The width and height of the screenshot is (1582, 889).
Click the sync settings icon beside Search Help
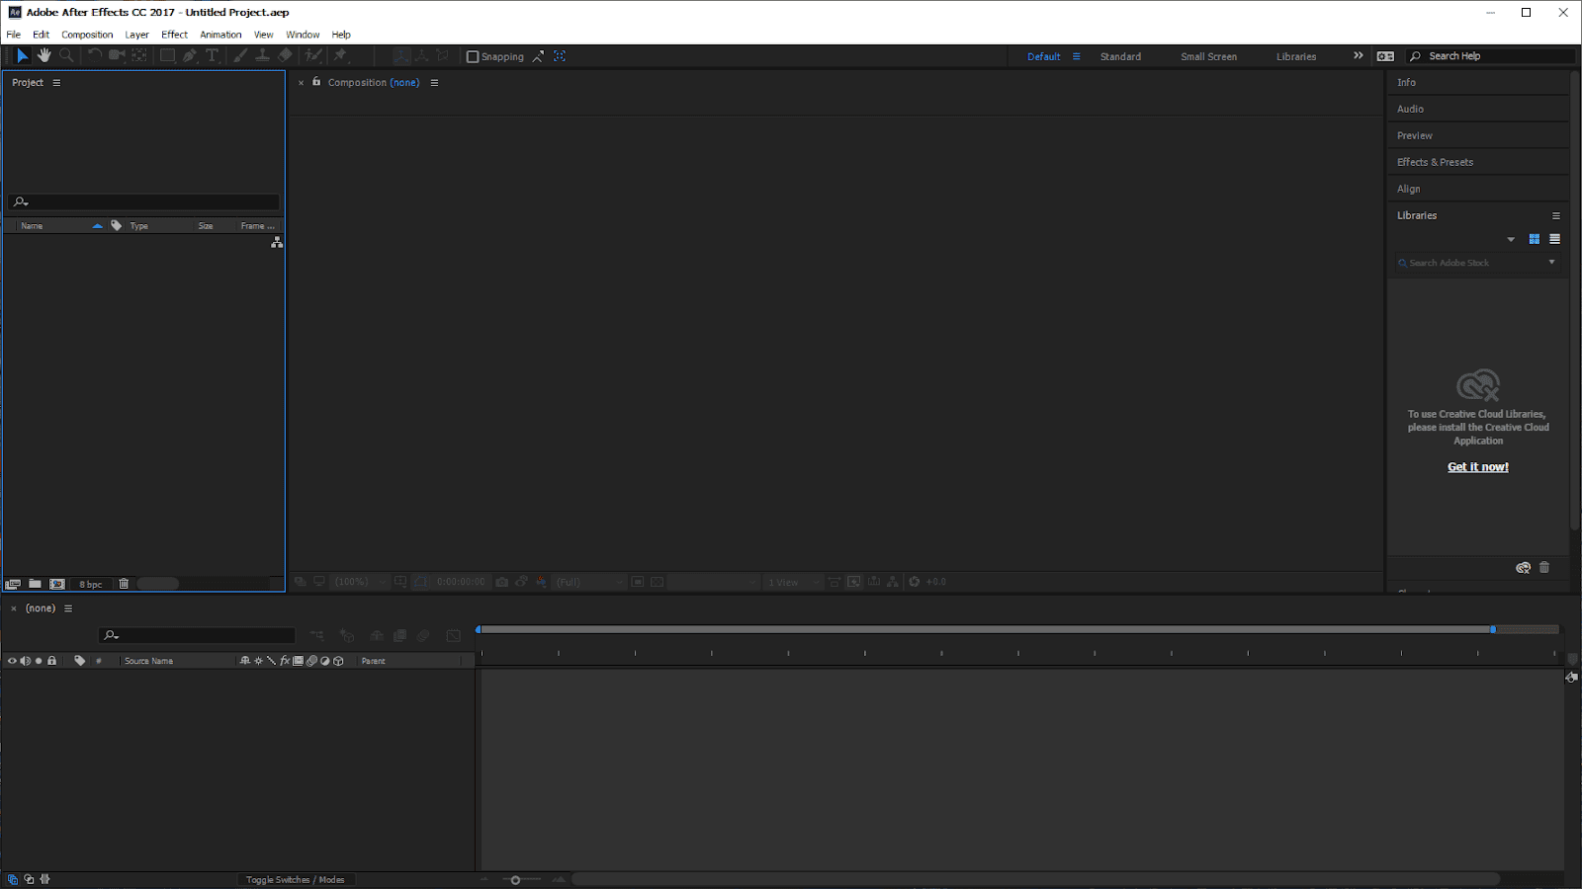click(x=1385, y=56)
